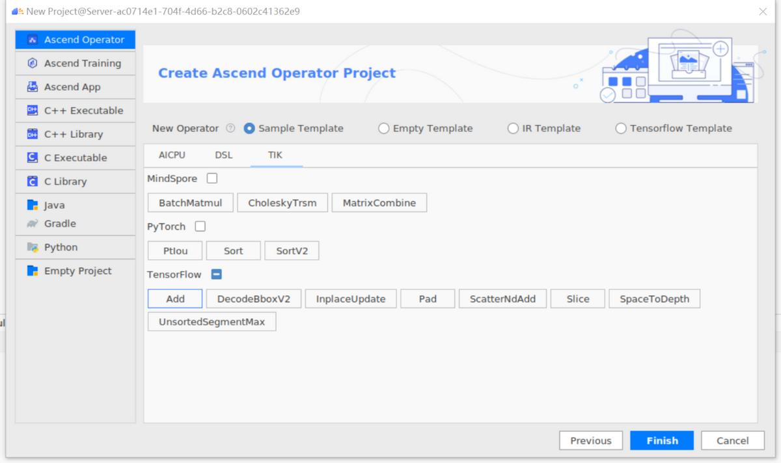Click the Ascend App icon in sidebar
This screenshot has height=463, width=781.
pyautogui.click(x=32, y=87)
